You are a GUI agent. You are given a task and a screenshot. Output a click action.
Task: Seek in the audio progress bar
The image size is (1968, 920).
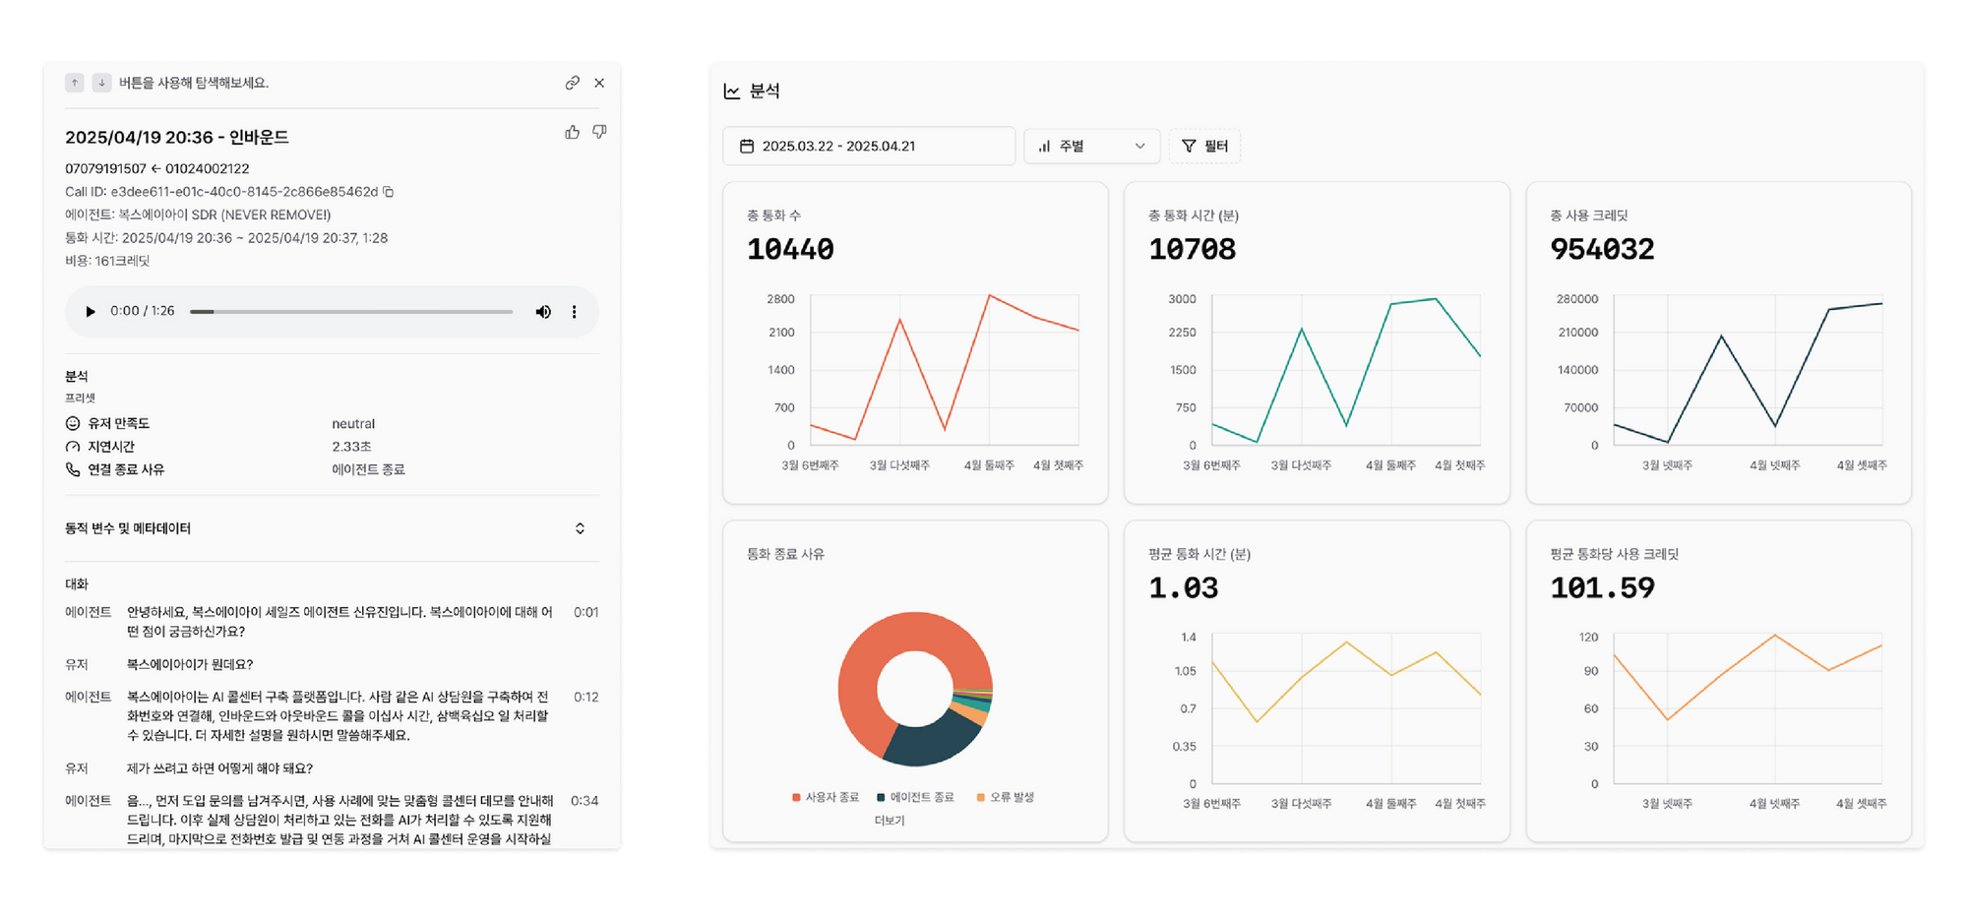(351, 312)
